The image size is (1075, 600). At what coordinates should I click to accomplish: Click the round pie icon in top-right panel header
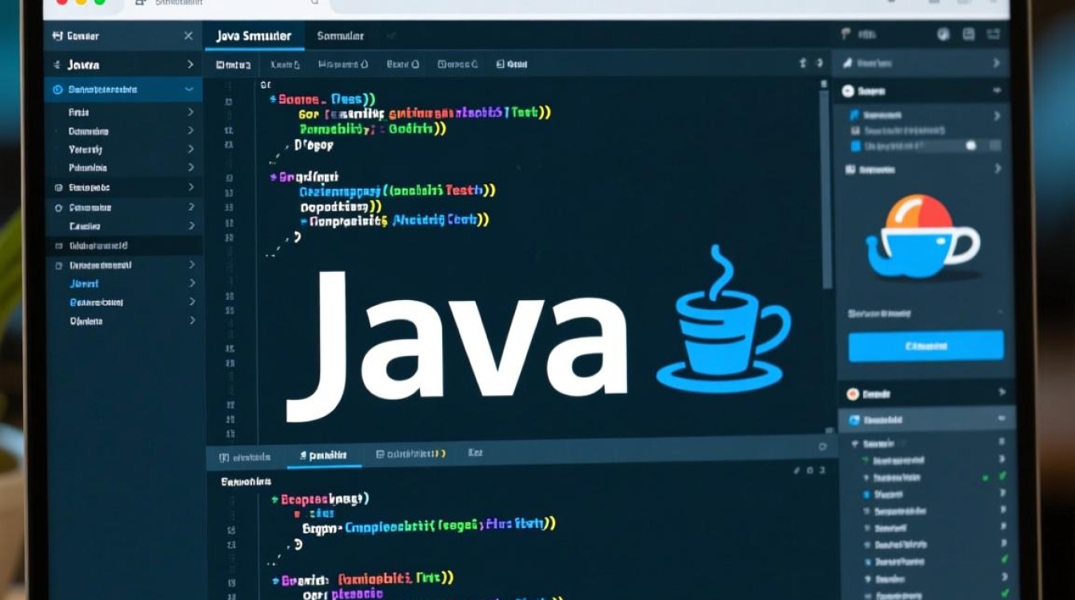click(943, 34)
